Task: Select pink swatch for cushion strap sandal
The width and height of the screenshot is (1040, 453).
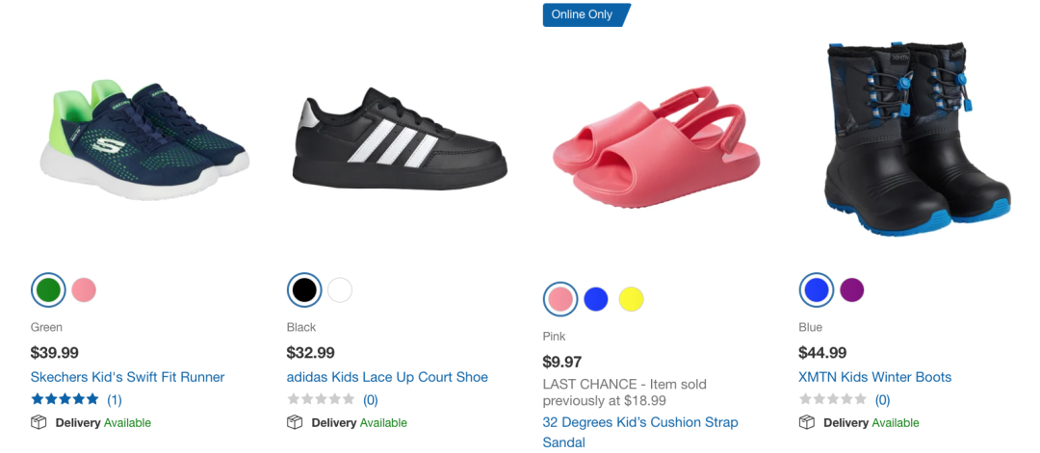Action: coord(559,299)
